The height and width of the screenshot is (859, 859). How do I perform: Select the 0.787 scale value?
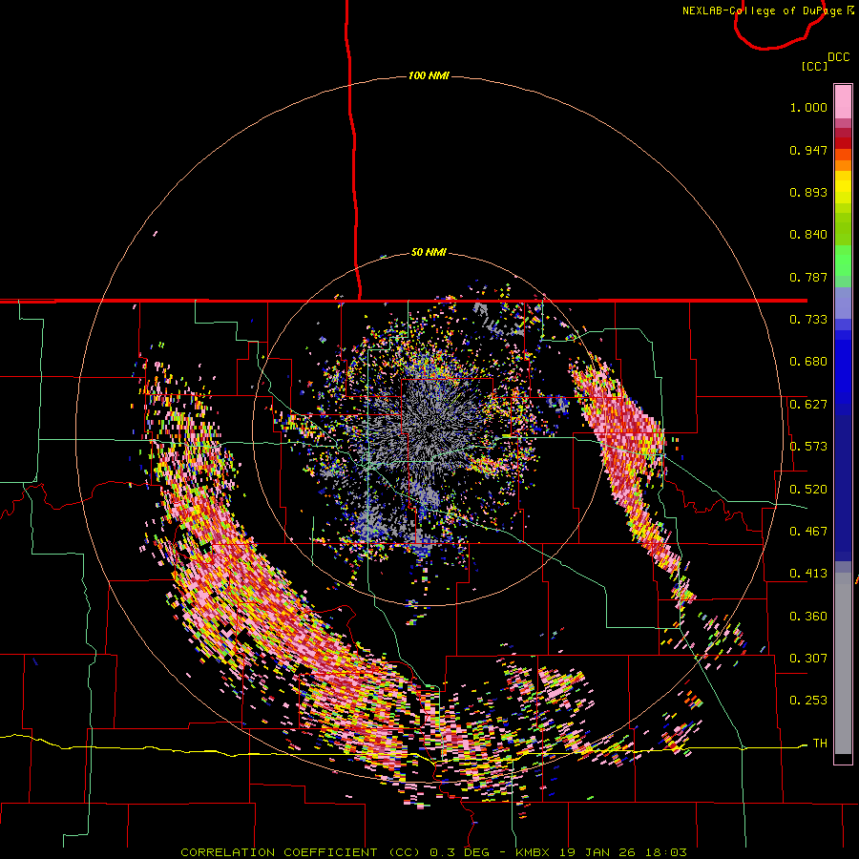click(808, 277)
